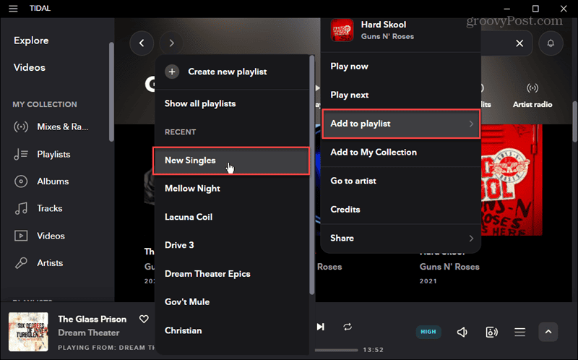This screenshot has height=360, width=578.
Task: Click the main content scrollbar
Action: tap(574, 121)
